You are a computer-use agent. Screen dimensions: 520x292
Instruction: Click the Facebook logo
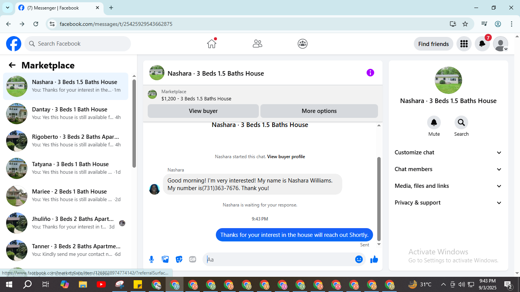click(x=14, y=44)
